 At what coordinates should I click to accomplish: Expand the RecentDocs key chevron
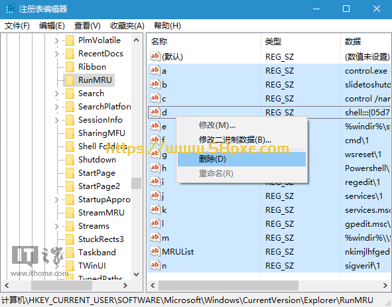[x=57, y=54]
